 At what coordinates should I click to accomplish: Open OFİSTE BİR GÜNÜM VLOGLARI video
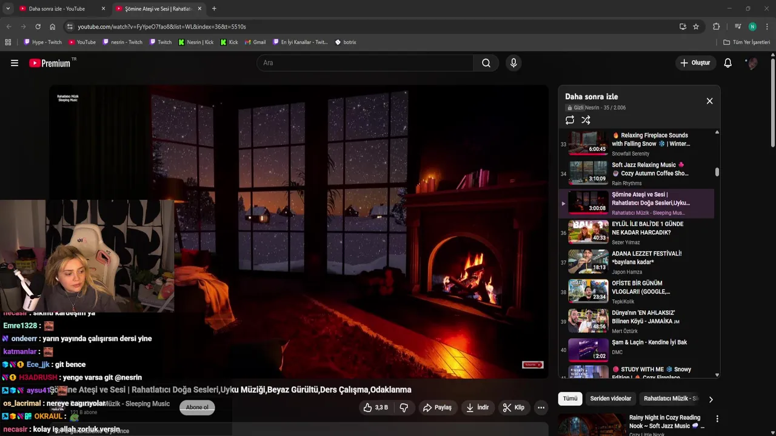tap(635, 292)
